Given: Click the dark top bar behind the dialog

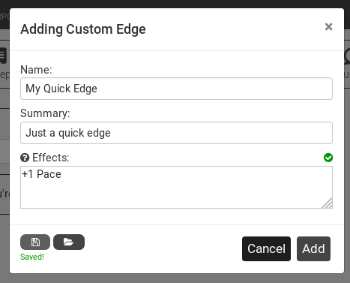Looking at the screenshot, I should (175, 4).
